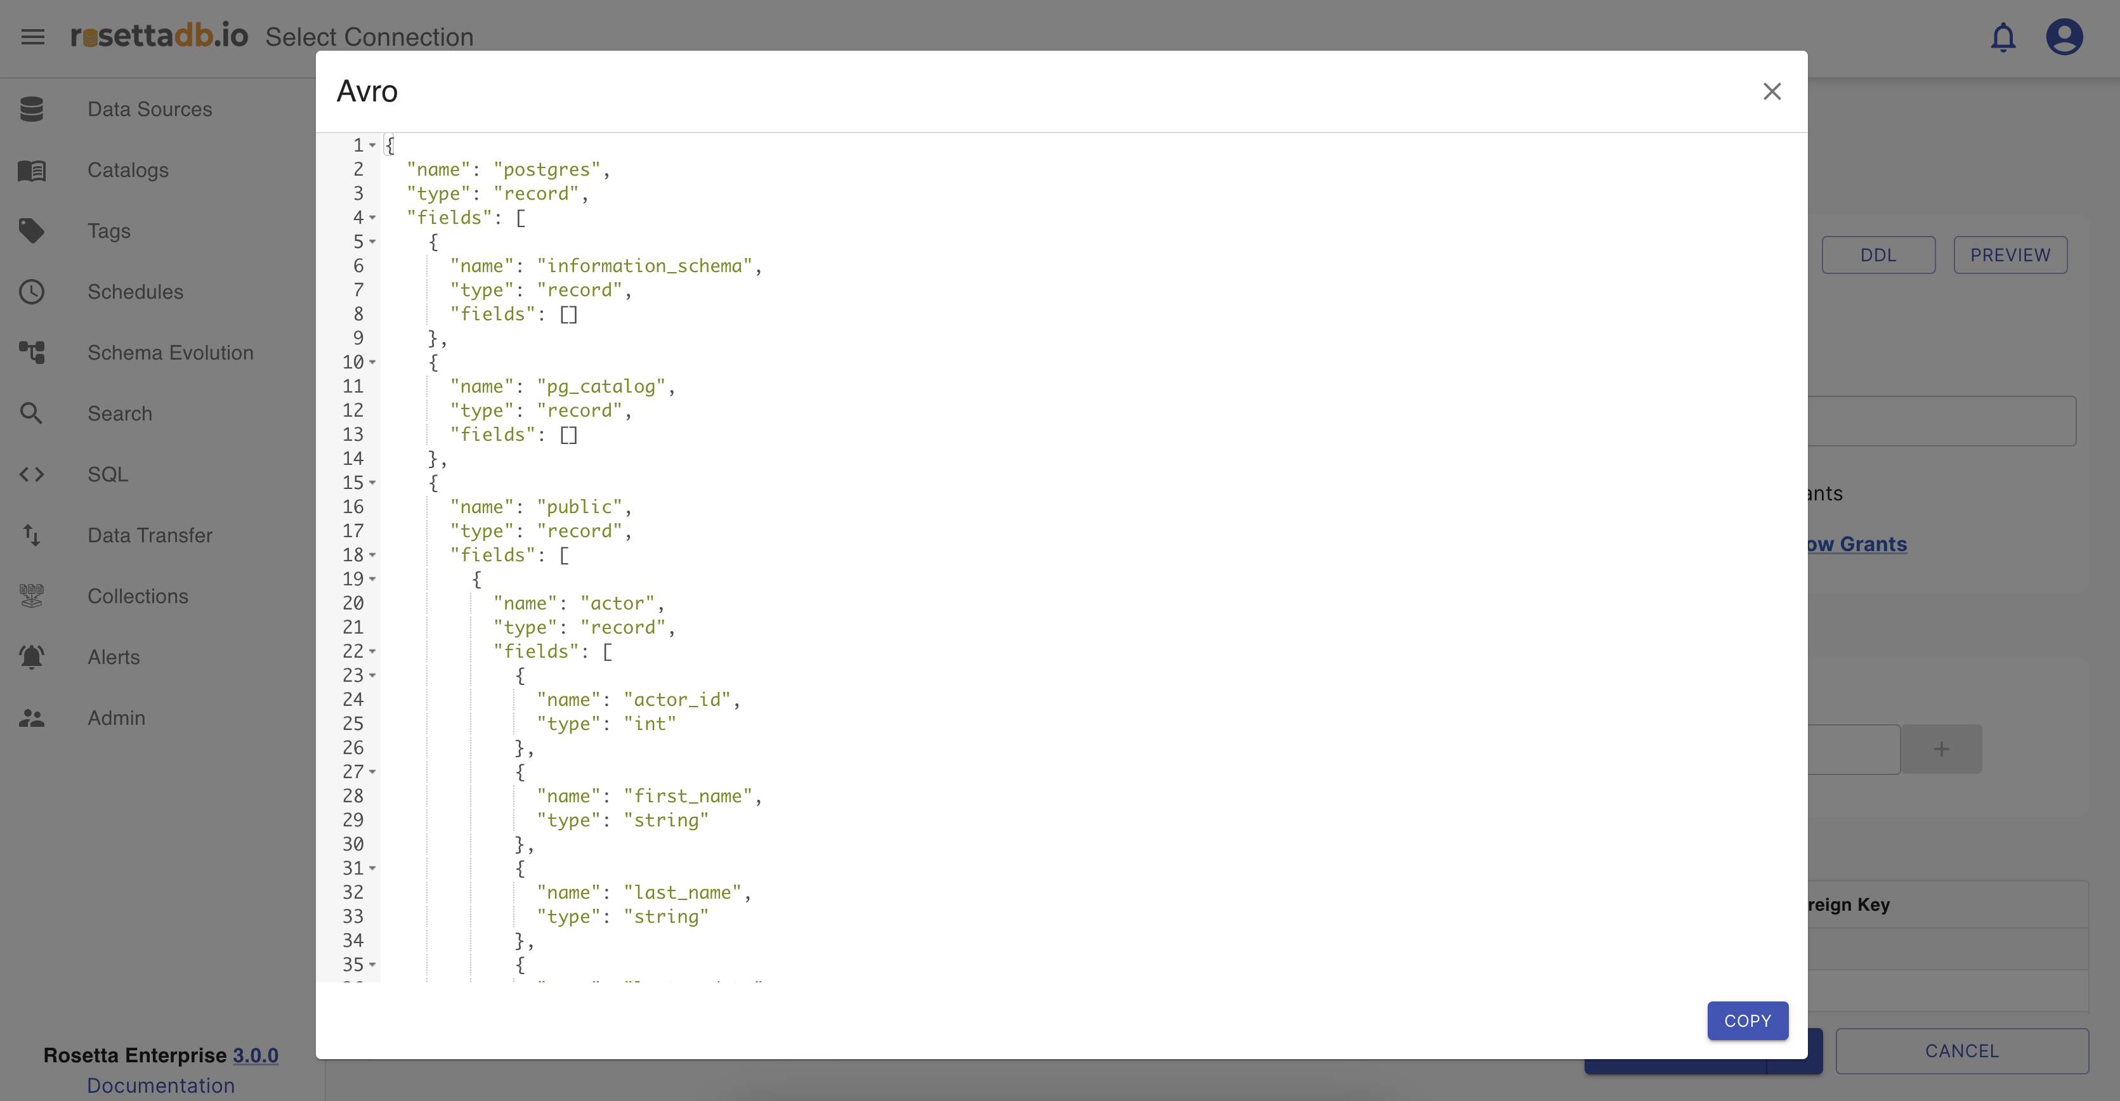The image size is (2120, 1101).
Task: Collapse the fields array at line 4
Action: coord(373,218)
